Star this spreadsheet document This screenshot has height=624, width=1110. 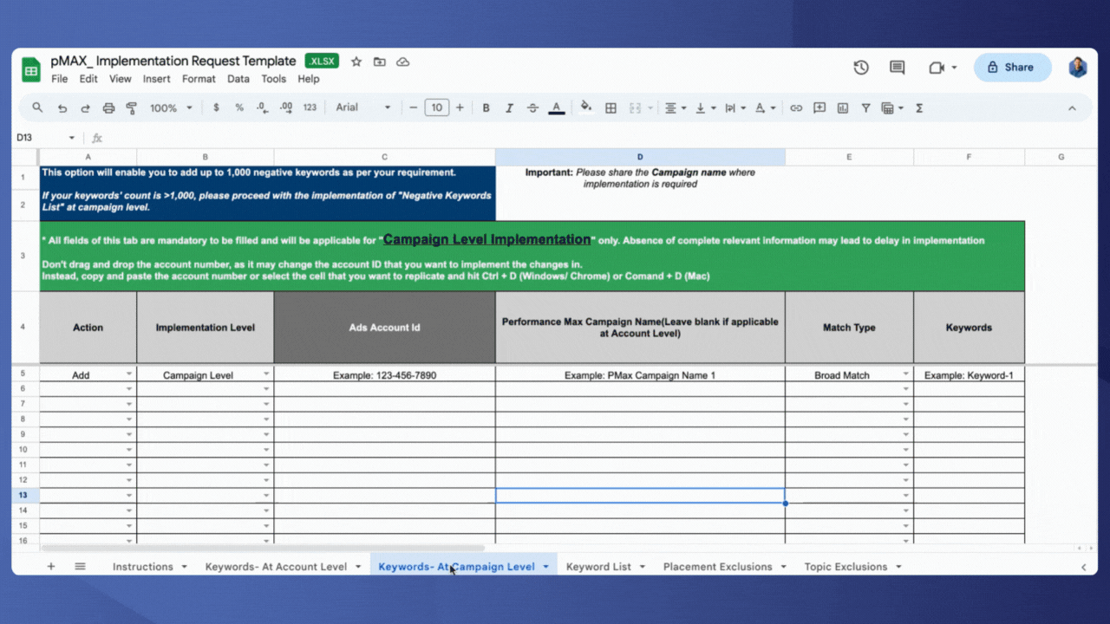click(356, 62)
